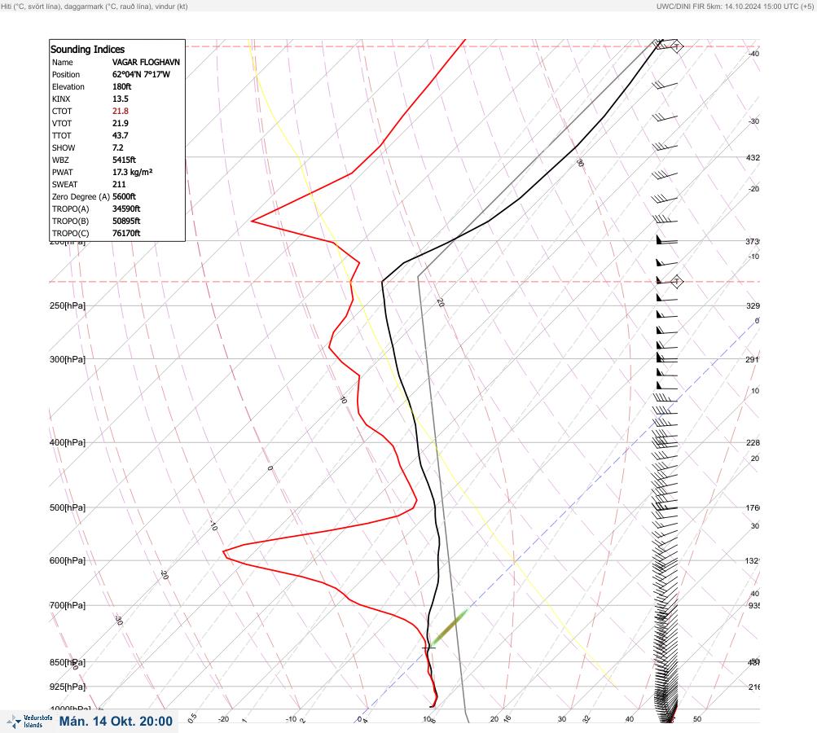Click the 400[hPa] pressure level label

coord(68,442)
